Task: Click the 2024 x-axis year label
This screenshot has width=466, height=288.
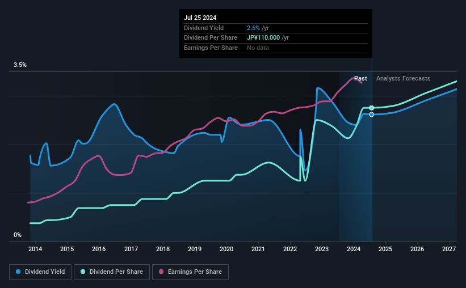Action: (354, 249)
